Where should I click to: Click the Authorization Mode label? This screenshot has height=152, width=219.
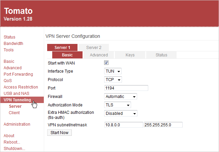pyautogui.click(x=65, y=105)
